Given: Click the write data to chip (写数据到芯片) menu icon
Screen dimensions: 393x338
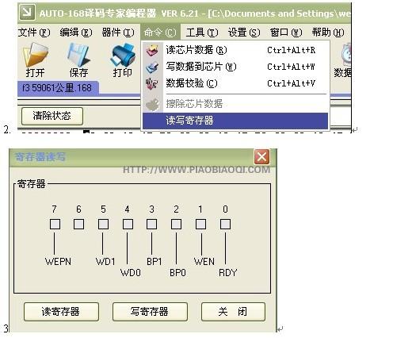Looking at the screenshot, I should pos(152,67).
